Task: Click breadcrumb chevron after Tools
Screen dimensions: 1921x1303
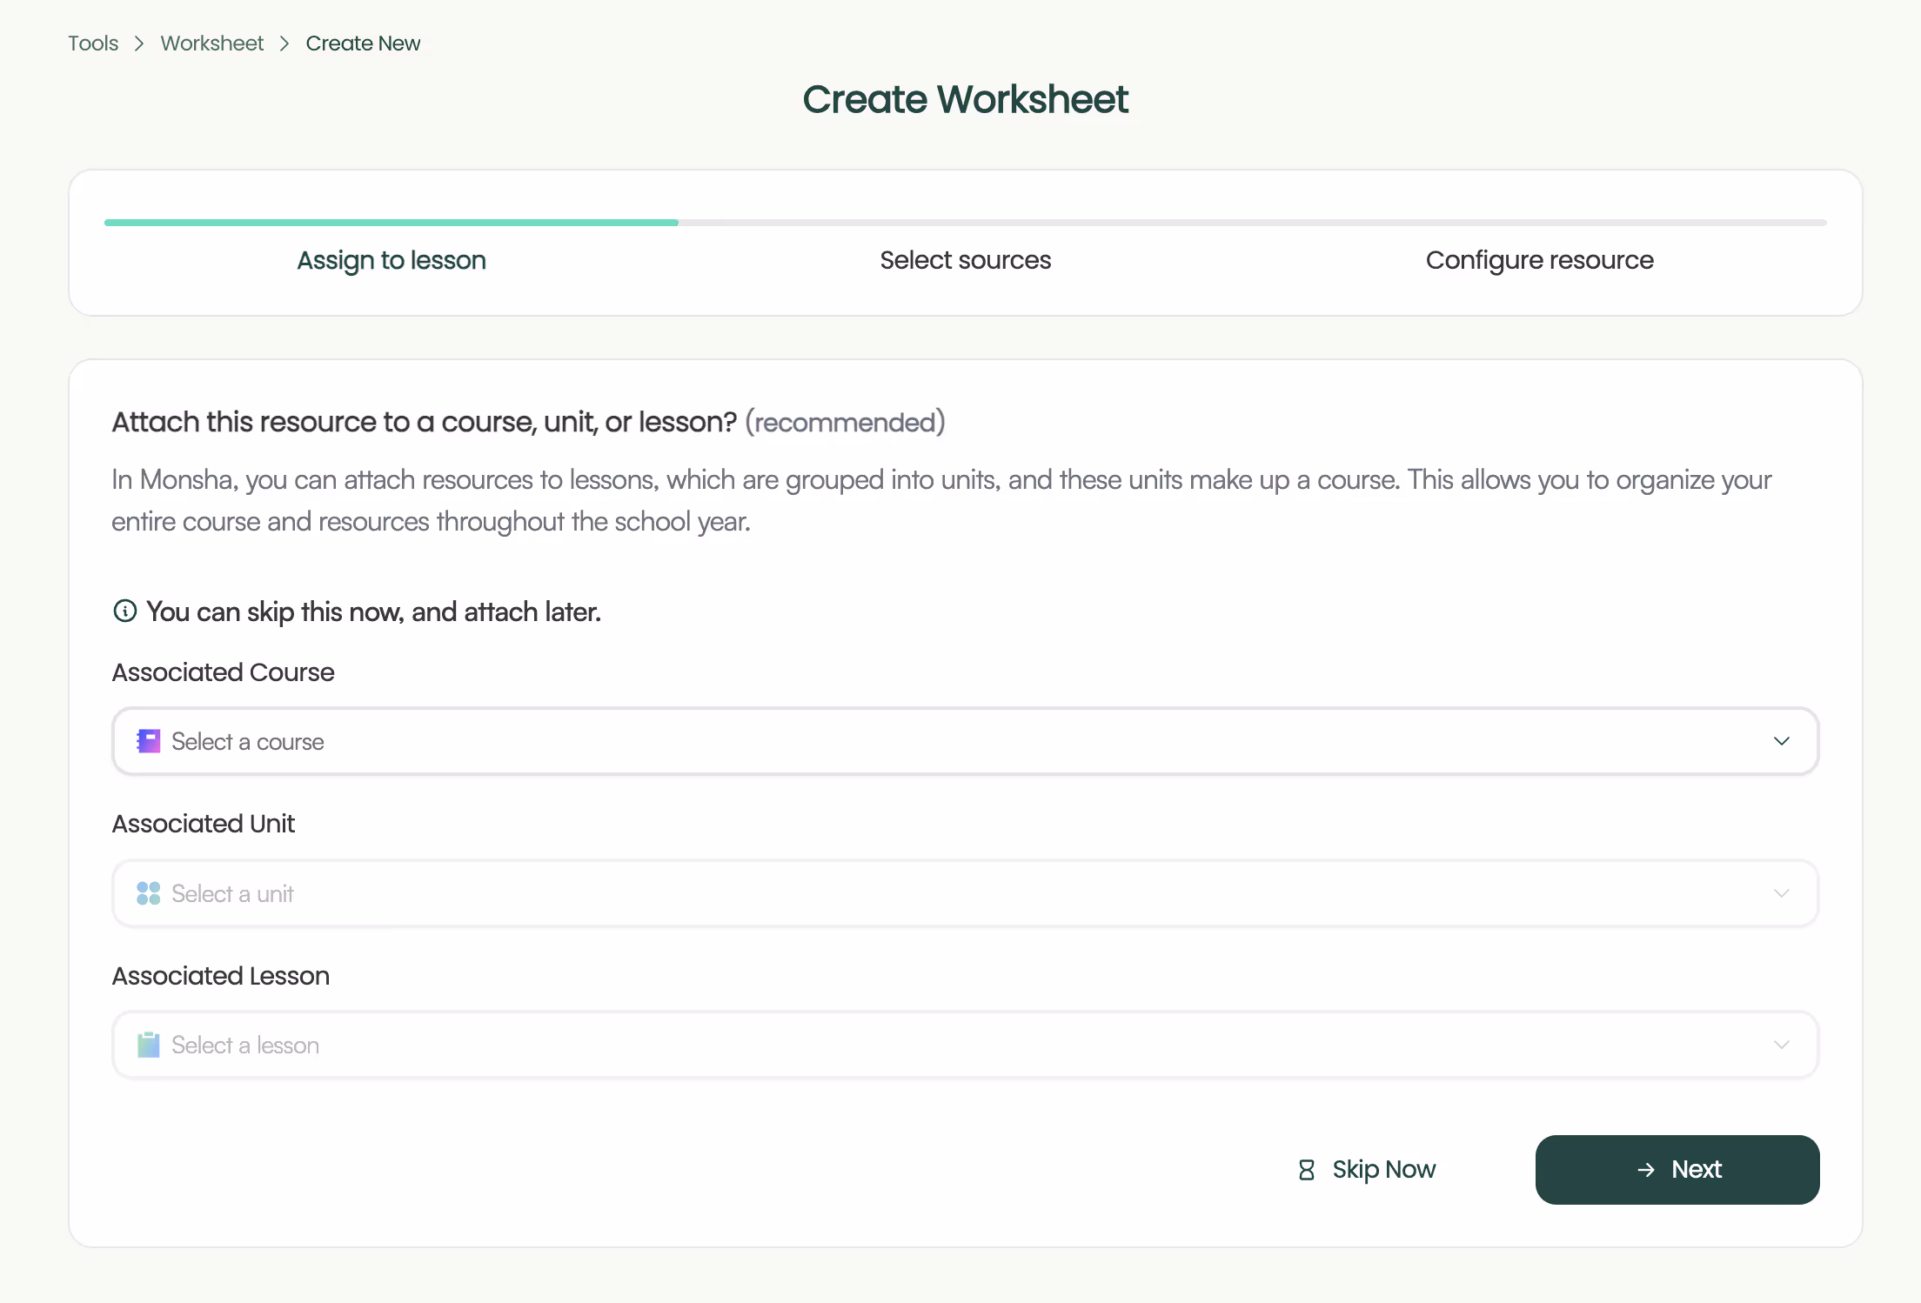Action: pos(139,43)
